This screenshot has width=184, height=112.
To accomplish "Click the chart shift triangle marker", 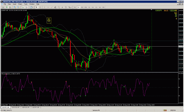I will coord(151,10).
